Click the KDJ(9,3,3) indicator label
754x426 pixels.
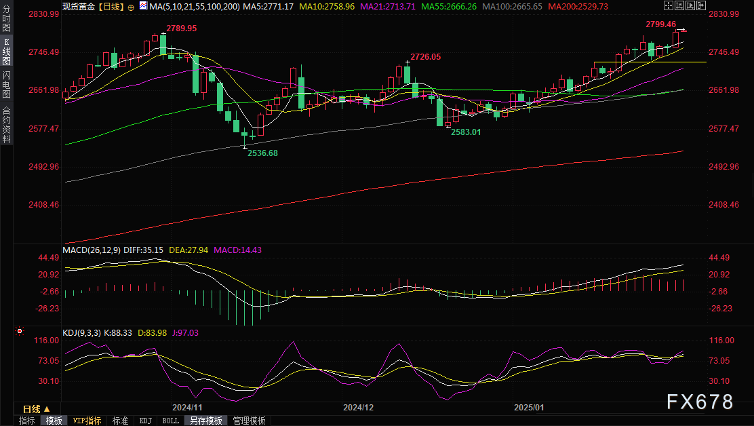coord(81,332)
